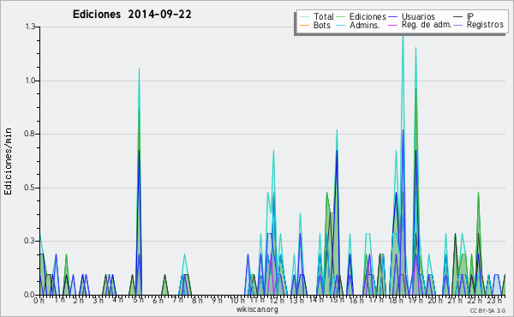Click the 0.5 y-axis value label

30,188
